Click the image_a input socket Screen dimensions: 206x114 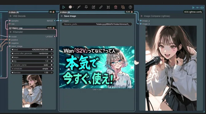click(141, 21)
